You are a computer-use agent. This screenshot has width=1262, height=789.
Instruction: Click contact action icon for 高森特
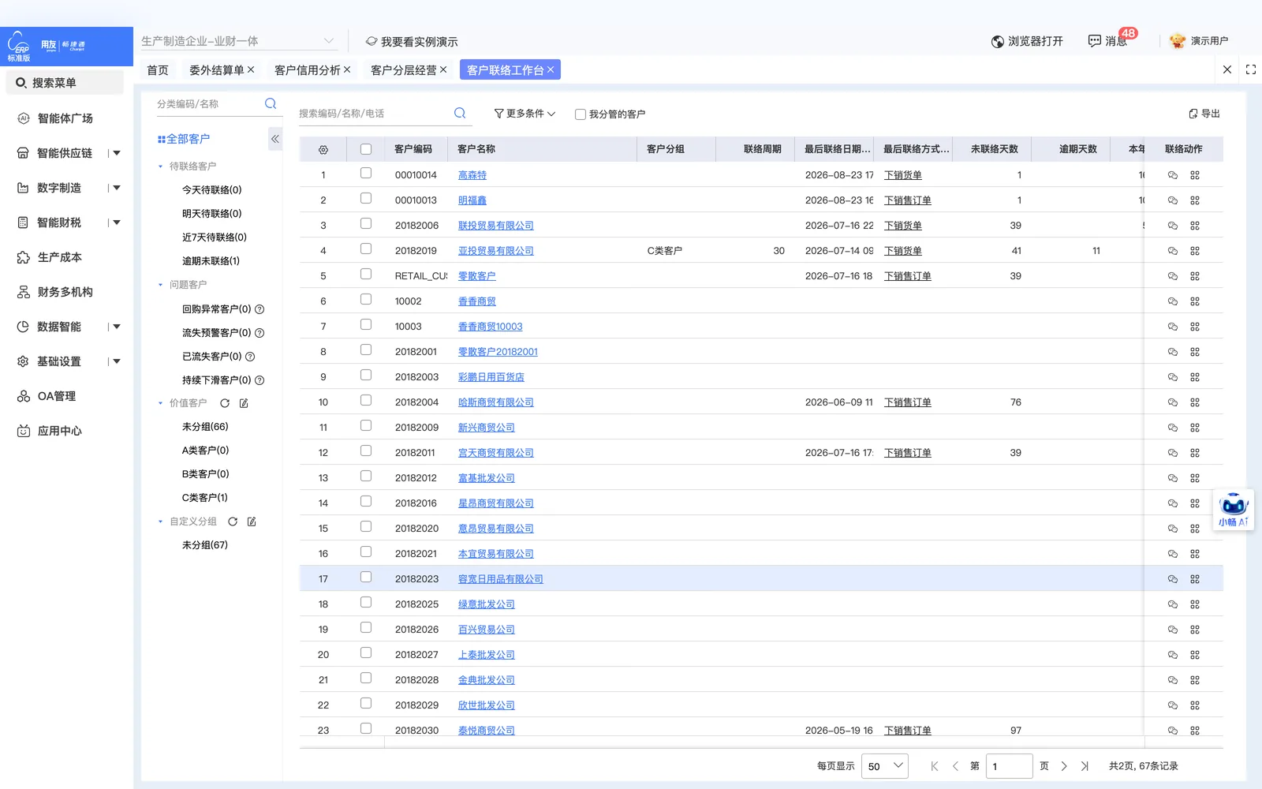[x=1173, y=175]
